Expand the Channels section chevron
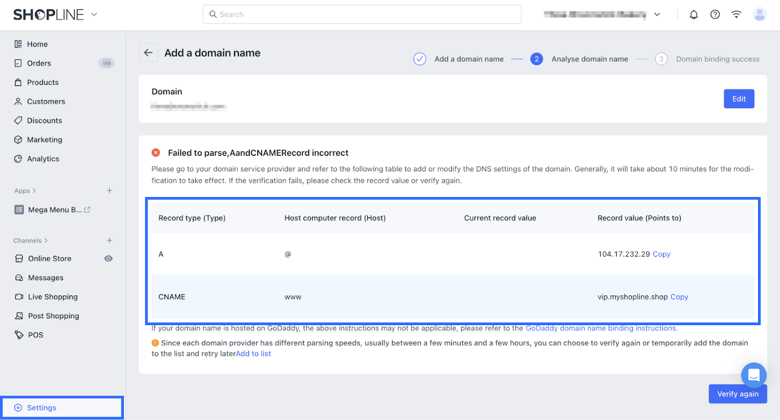780x420 pixels. [46, 240]
